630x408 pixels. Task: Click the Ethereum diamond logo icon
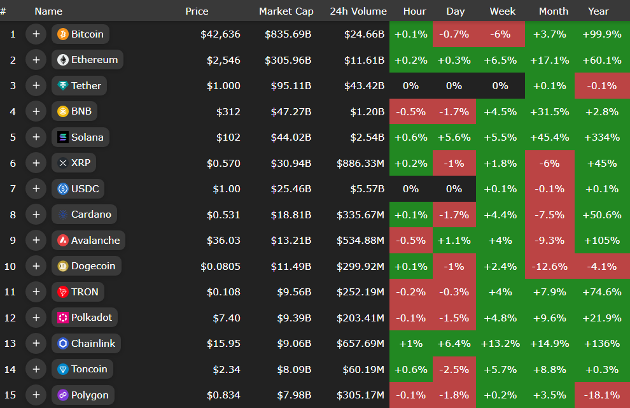point(63,60)
